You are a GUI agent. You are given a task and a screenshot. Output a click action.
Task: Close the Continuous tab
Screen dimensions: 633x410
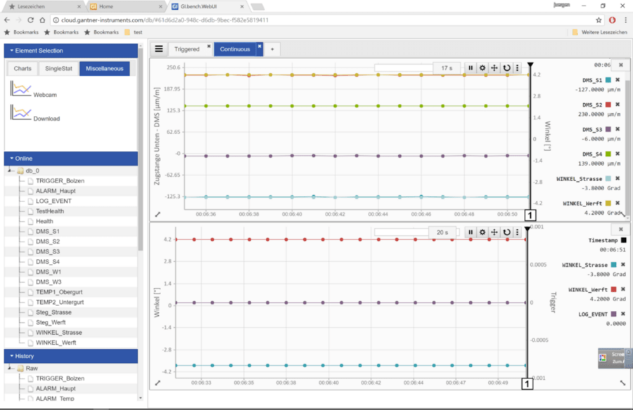point(260,46)
